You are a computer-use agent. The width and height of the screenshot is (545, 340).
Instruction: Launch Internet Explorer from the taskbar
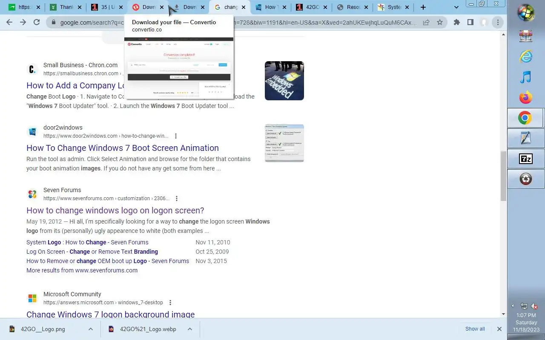526,56
